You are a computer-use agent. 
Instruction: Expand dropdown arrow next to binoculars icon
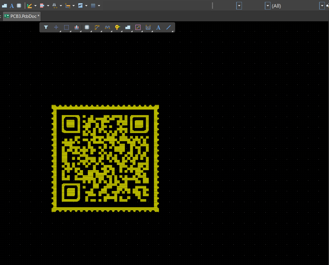coord(61,6)
